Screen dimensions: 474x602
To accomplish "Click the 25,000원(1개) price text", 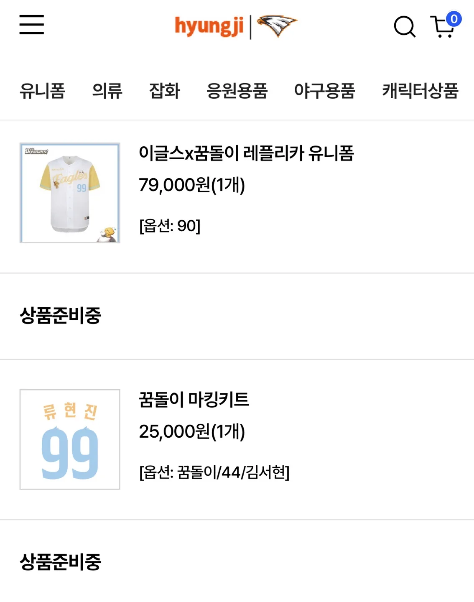I will click(192, 431).
